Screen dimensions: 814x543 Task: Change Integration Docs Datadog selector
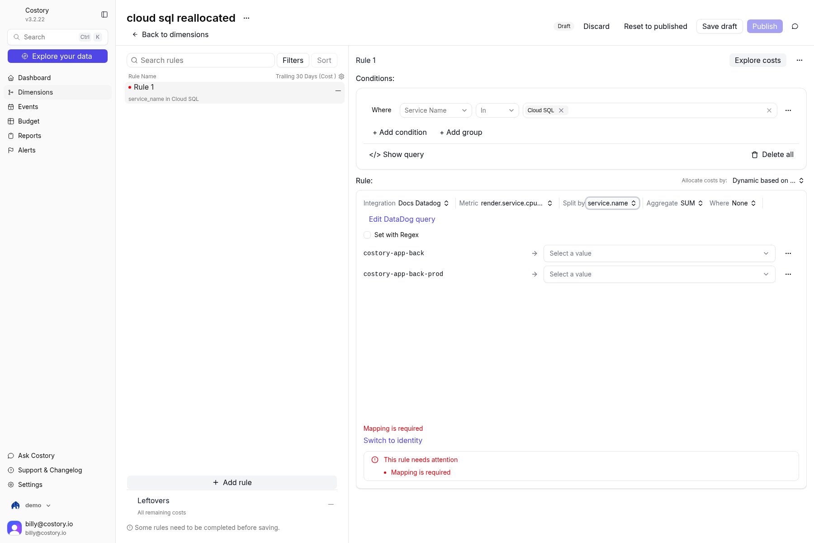coord(424,203)
